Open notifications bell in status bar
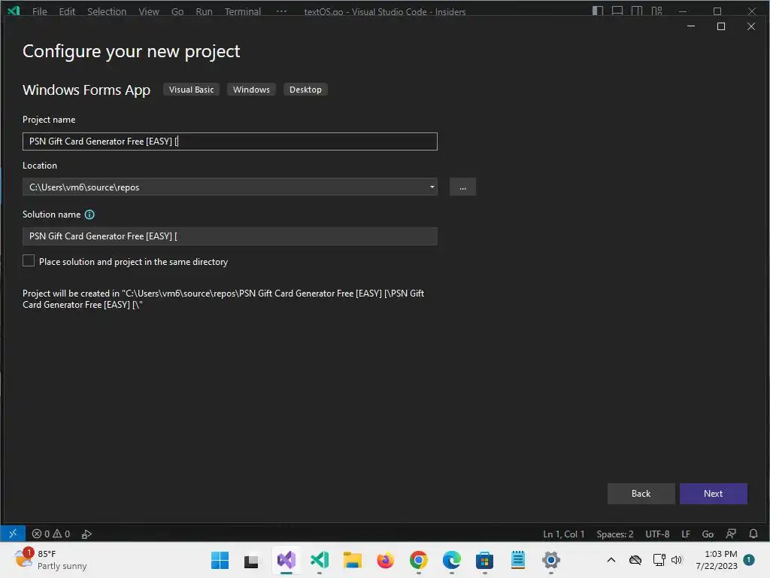Screen dimensions: 770x578 pyautogui.click(x=753, y=534)
